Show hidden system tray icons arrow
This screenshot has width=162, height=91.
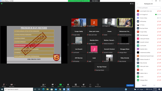tap(145, 89)
